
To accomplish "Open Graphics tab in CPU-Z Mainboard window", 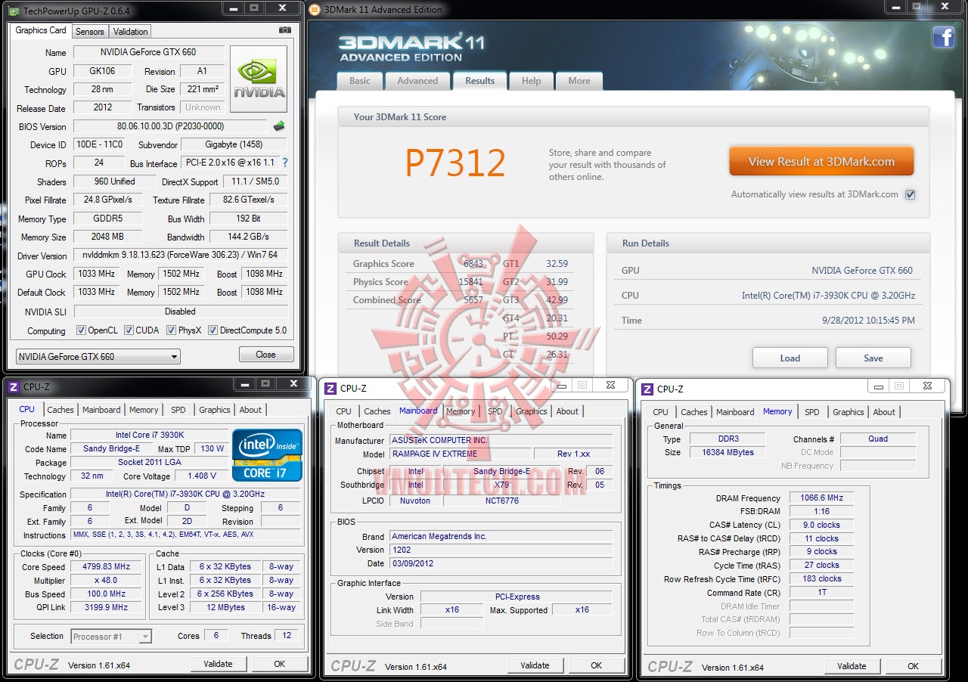I will click(532, 411).
